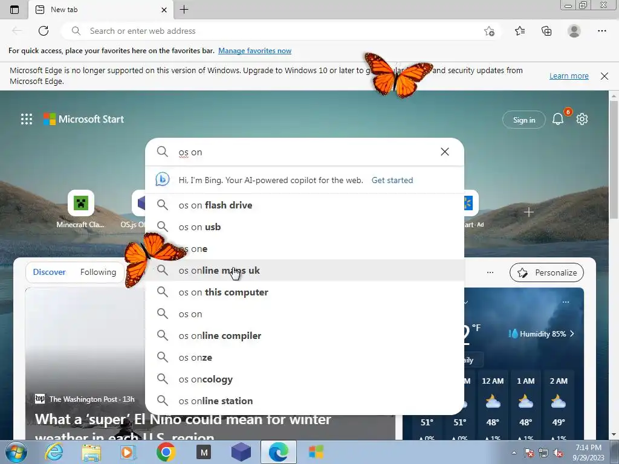Add a quick link with the plus tile
This screenshot has width=619, height=464.
tap(528, 212)
